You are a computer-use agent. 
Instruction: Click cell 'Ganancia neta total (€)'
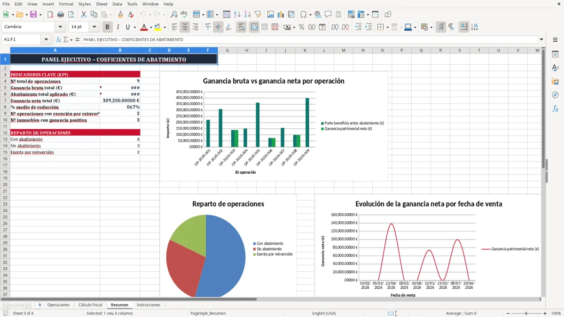click(x=55, y=101)
